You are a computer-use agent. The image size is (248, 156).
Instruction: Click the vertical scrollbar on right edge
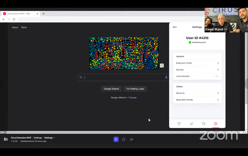(x=246, y=68)
